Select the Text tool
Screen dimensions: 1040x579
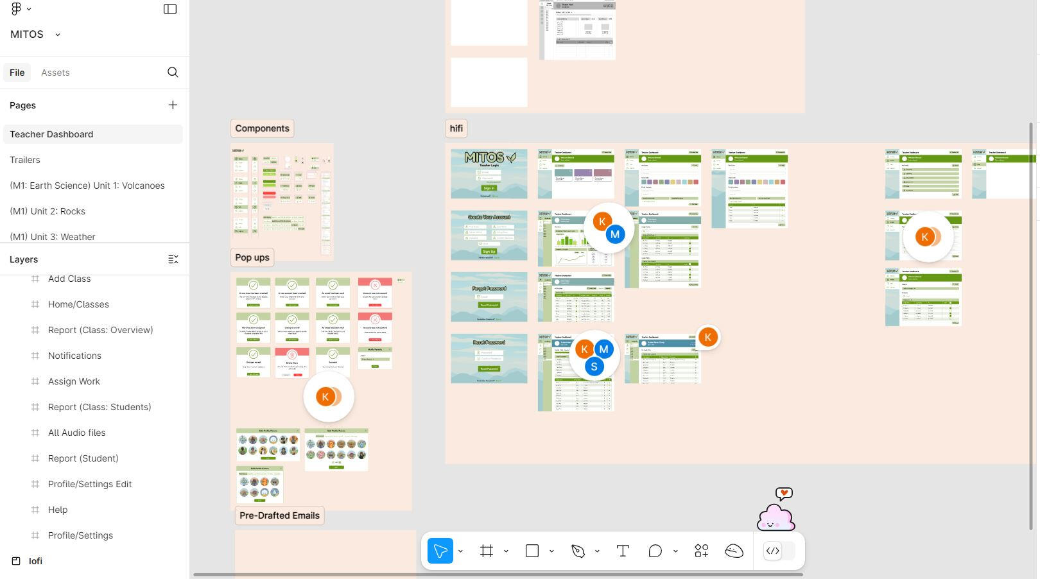(x=623, y=551)
